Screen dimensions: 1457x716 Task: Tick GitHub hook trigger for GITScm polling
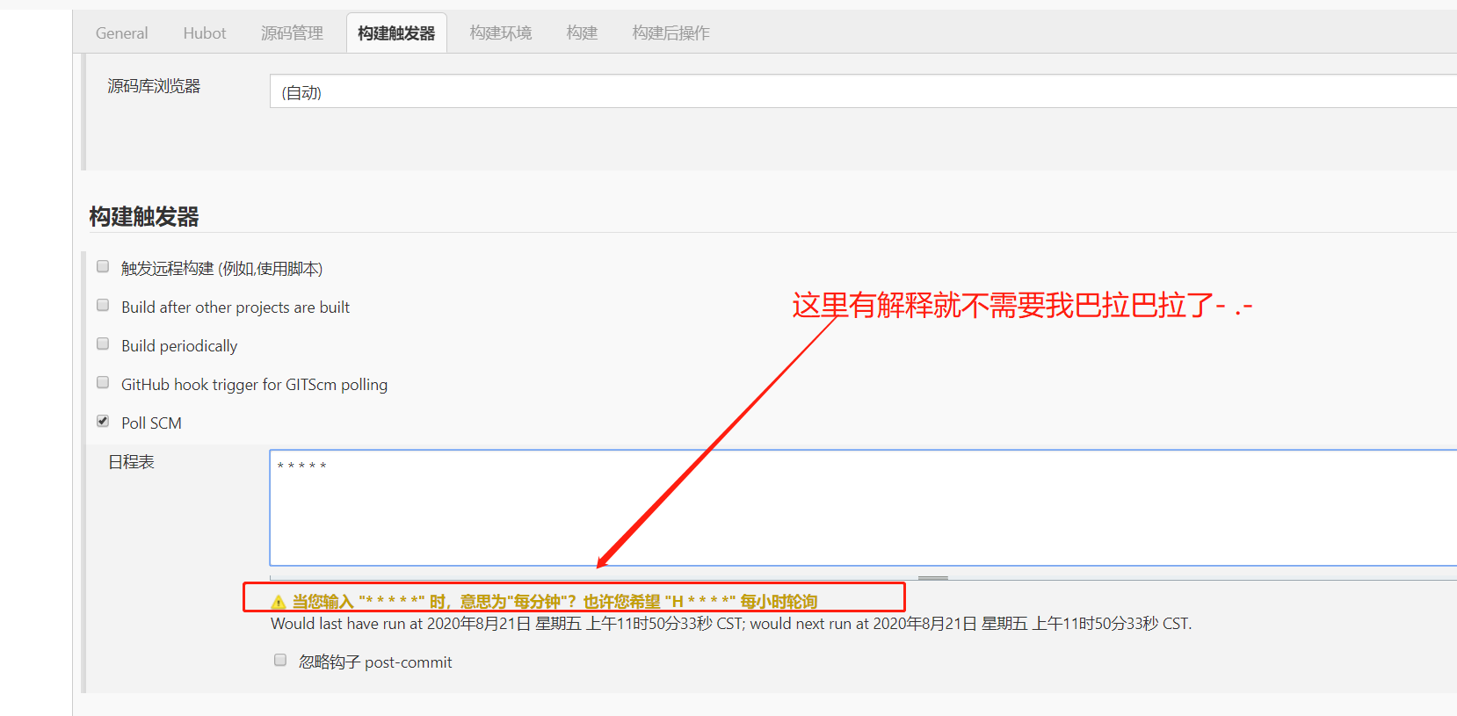pos(103,382)
